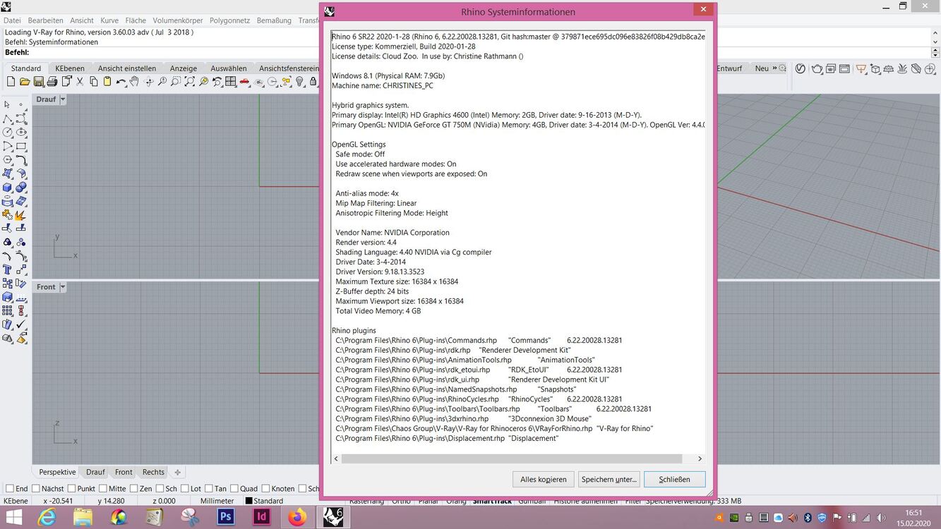Click the Millimeter units status field
Viewport: 941px width, 529px height.
(x=217, y=501)
